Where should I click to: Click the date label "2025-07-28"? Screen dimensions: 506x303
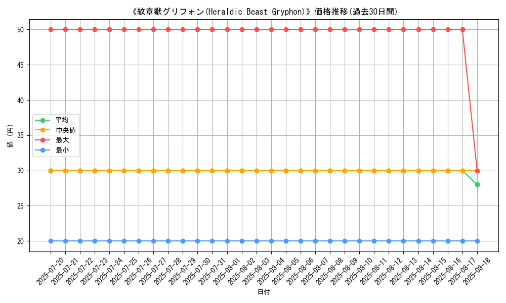click(167, 272)
